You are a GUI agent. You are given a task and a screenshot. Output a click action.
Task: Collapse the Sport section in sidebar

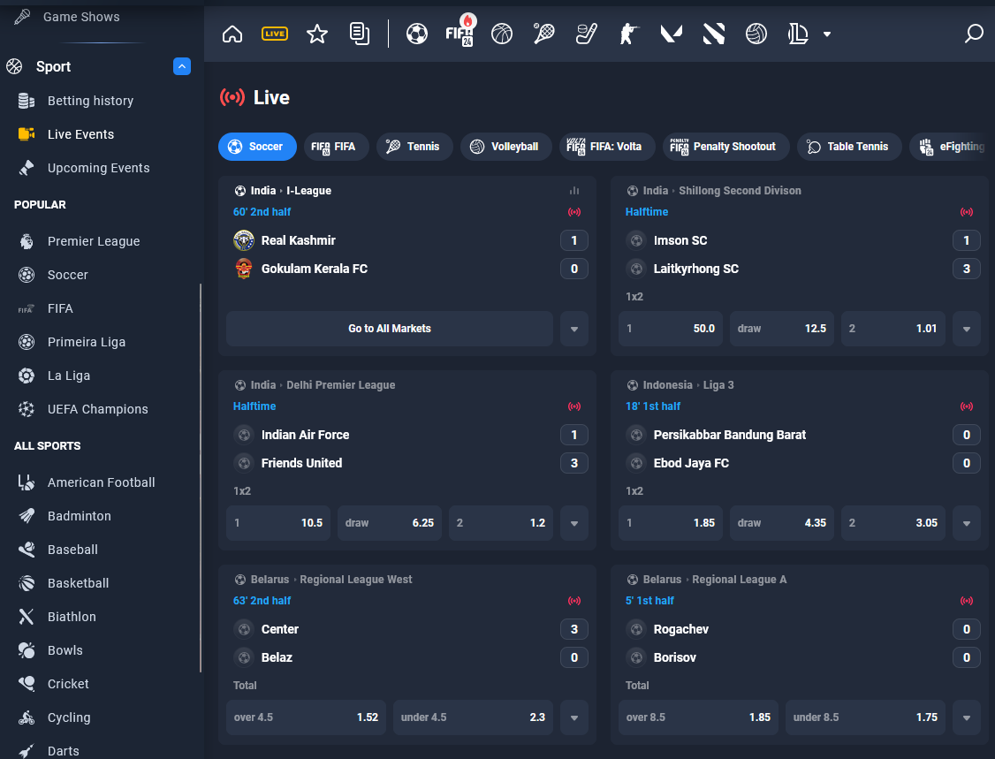tap(182, 66)
